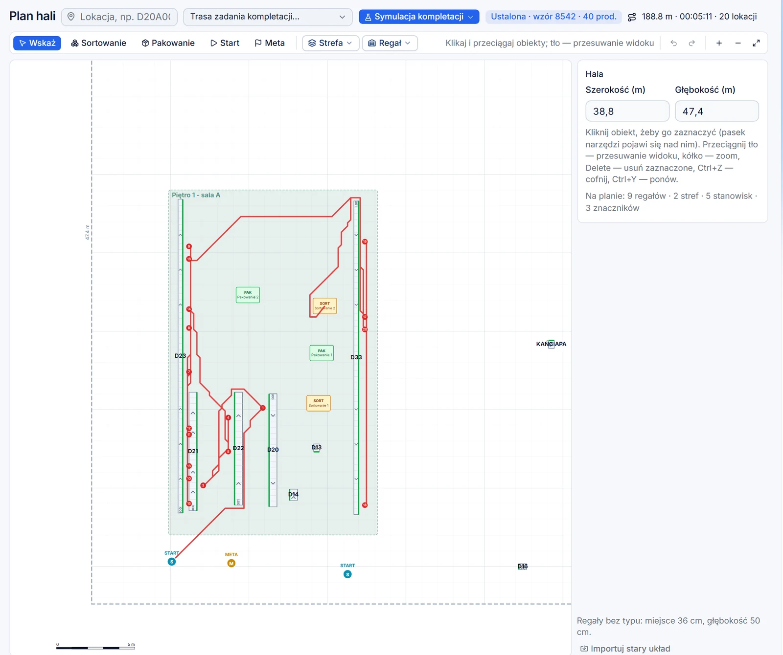This screenshot has width=783, height=655.
Task: Expand view with fullscreen arrows icon
Action: pos(756,43)
